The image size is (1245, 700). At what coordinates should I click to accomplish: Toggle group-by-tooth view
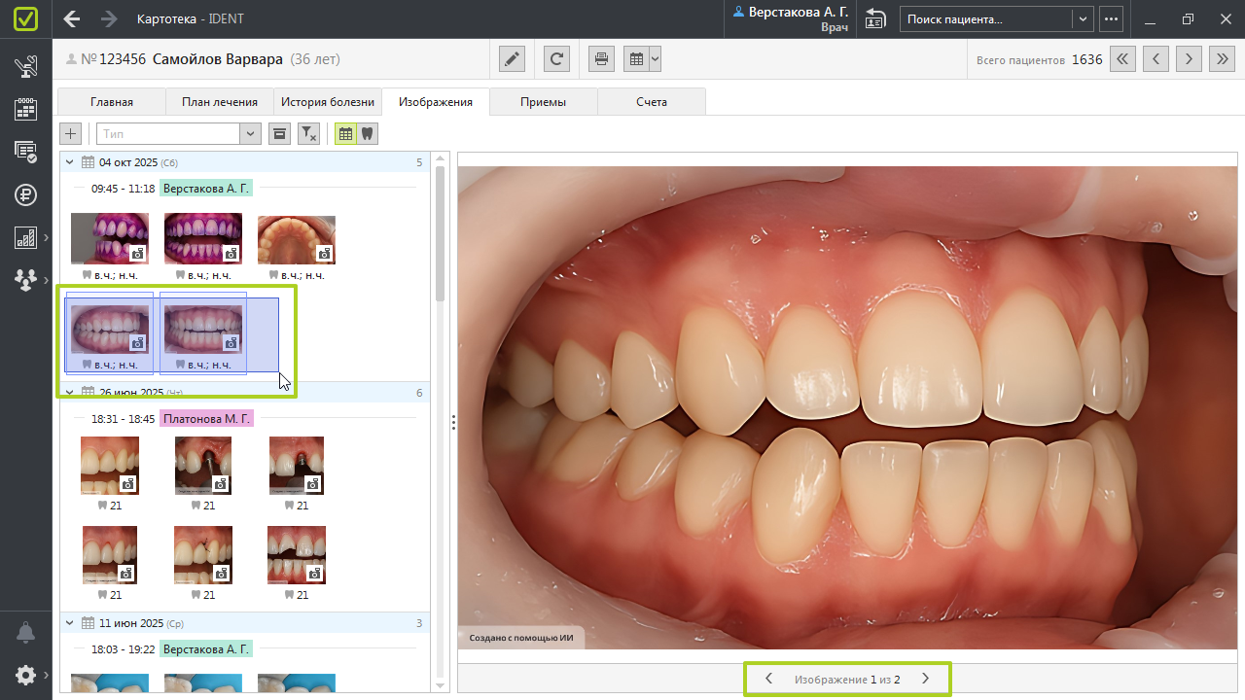pyautogui.click(x=367, y=134)
